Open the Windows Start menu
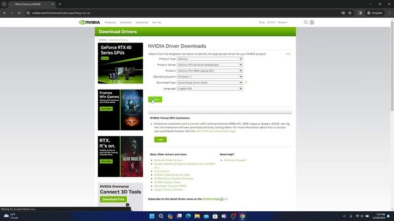 152,216
